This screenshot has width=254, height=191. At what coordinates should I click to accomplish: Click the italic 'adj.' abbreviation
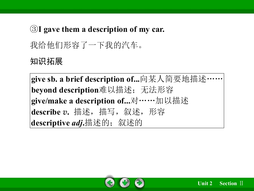[78, 123]
